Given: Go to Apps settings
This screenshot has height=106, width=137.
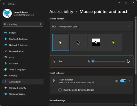Looking at the screenshot, I should pos(23,57).
